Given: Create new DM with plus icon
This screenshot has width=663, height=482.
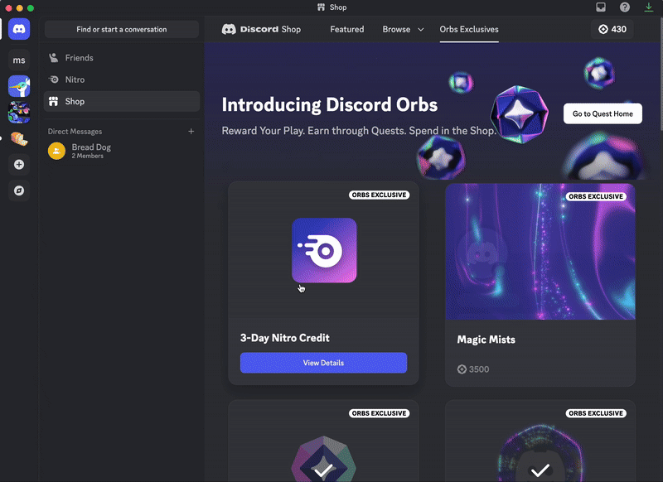Looking at the screenshot, I should click(x=191, y=132).
